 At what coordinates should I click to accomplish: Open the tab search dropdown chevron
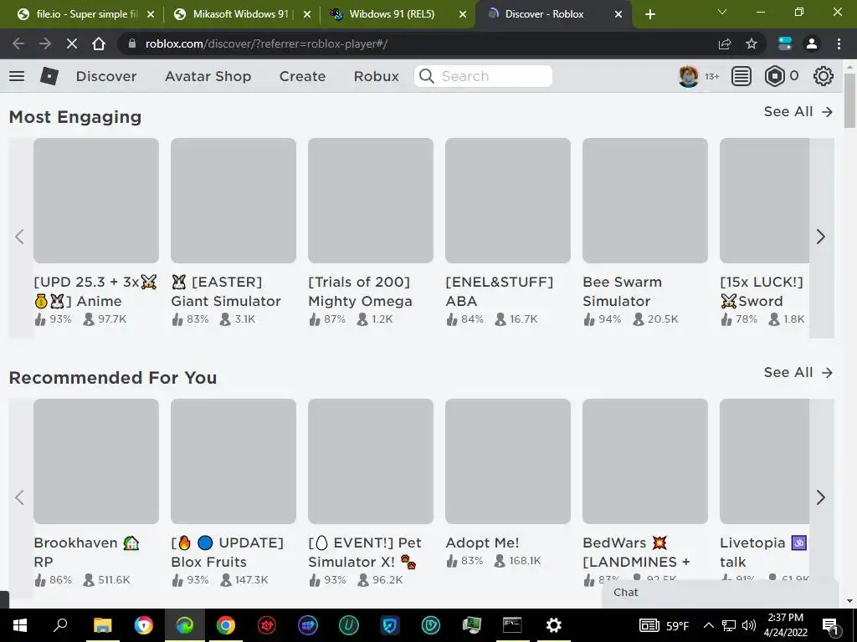(x=722, y=12)
